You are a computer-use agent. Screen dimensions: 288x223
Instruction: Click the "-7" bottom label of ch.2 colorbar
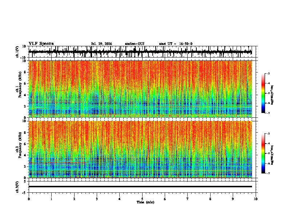click(268, 173)
